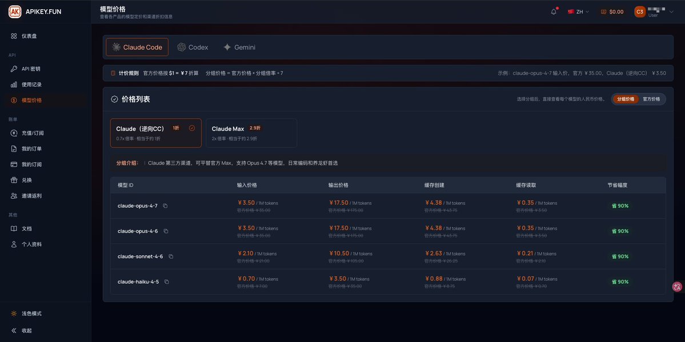Open the $0.00 balance button
This screenshot has width=685, height=342.
tap(612, 12)
